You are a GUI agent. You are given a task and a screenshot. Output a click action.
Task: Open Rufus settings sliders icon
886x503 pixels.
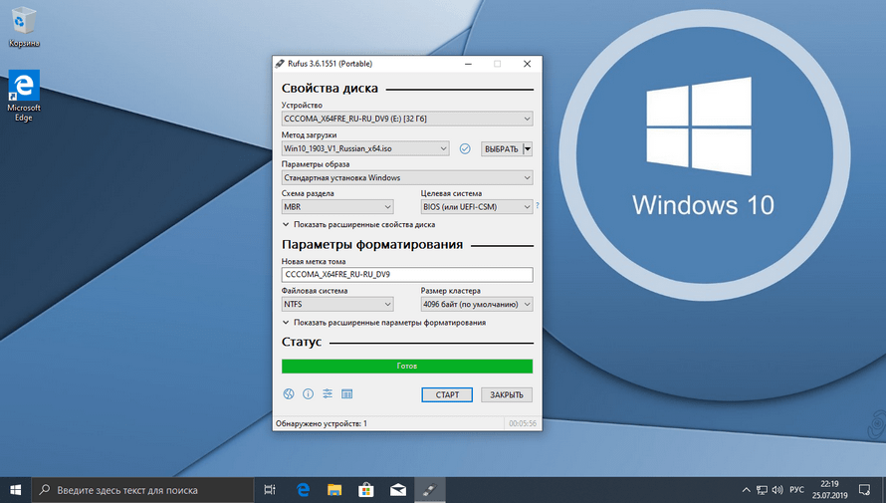(328, 393)
